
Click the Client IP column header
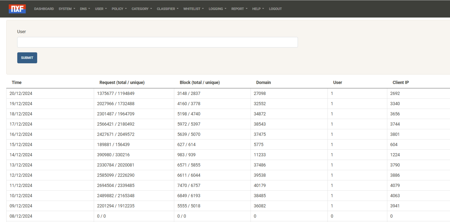(x=401, y=83)
